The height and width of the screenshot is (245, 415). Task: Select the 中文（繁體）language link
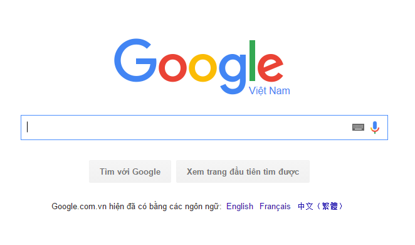[320, 206]
